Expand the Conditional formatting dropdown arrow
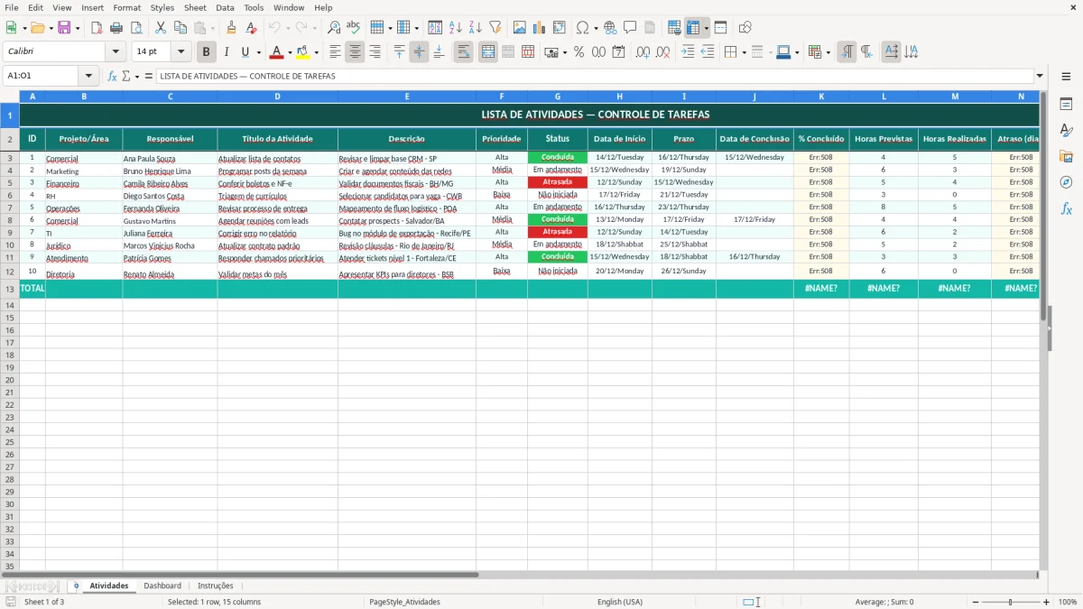The height and width of the screenshot is (609, 1083). pyautogui.click(x=828, y=52)
